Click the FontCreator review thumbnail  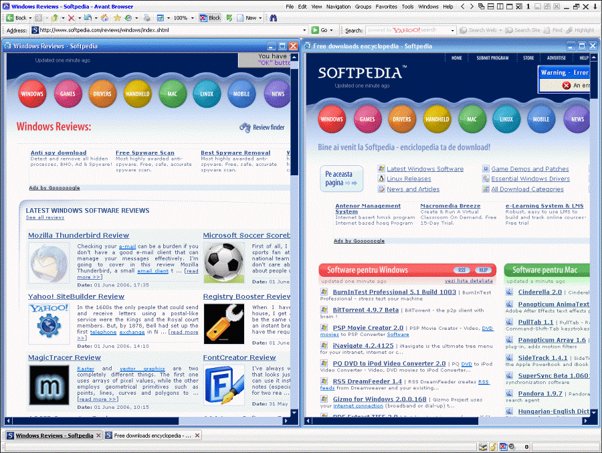coord(224,385)
